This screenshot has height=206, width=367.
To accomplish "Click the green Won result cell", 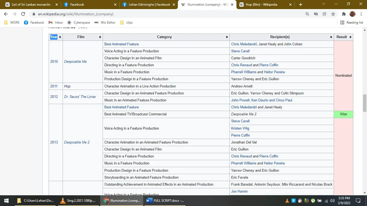I will (343, 114).
